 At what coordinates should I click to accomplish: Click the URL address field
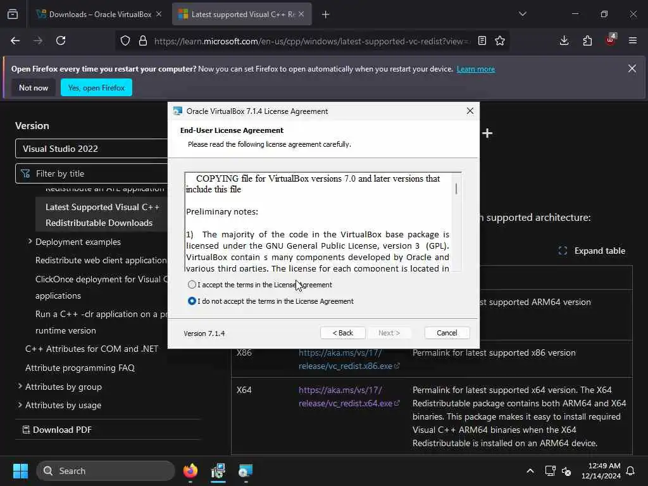click(x=311, y=41)
